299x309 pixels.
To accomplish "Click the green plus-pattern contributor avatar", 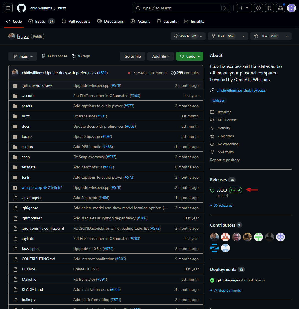I will coord(258,237).
